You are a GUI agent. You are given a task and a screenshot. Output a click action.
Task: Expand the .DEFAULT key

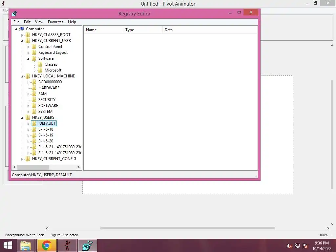click(x=28, y=124)
